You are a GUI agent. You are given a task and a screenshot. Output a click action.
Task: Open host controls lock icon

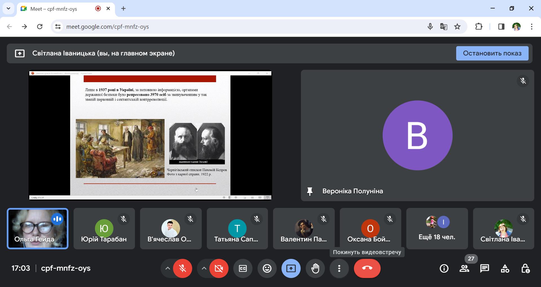(x=525, y=268)
